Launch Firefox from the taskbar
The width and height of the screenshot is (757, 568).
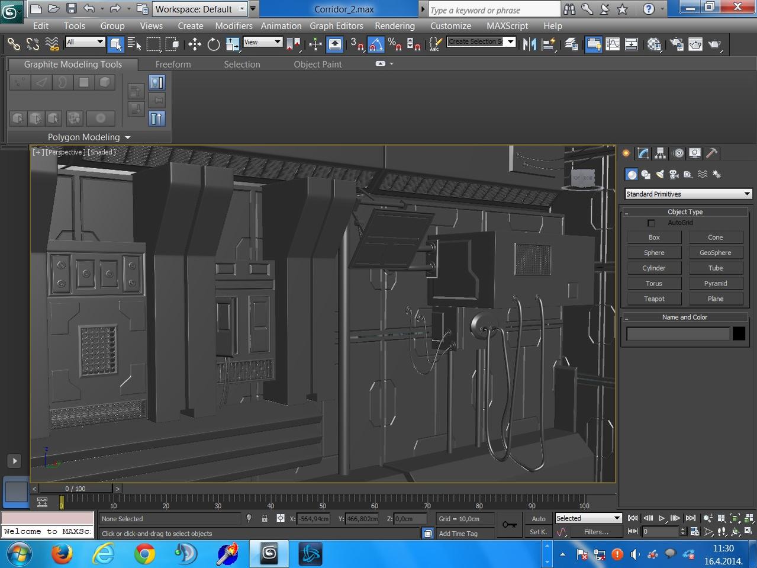pyautogui.click(x=61, y=554)
